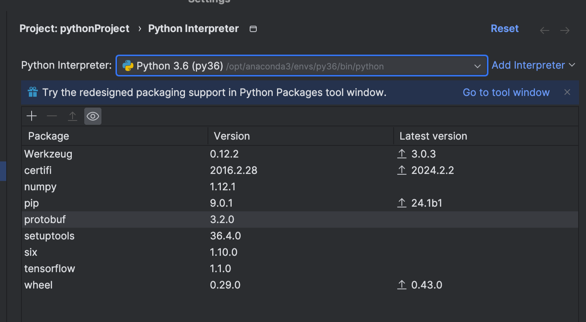Click the plus icon to install package
Image resolution: width=586 pixels, height=322 pixels.
32,116
